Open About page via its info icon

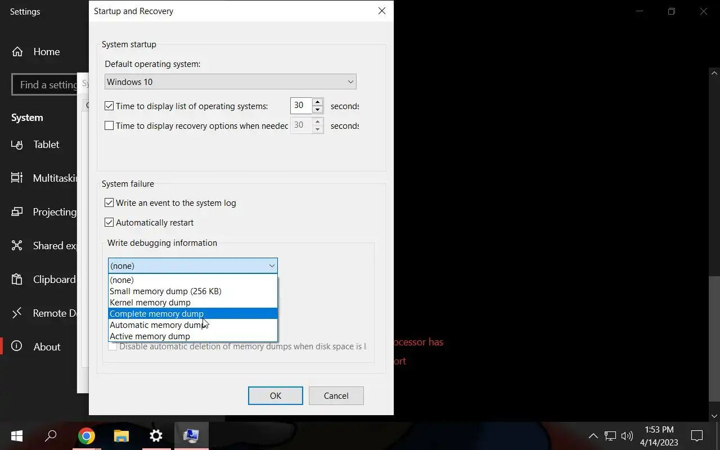click(17, 346)
